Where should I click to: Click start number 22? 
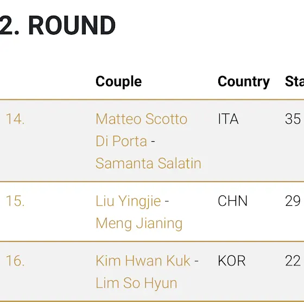click(293, 261)
